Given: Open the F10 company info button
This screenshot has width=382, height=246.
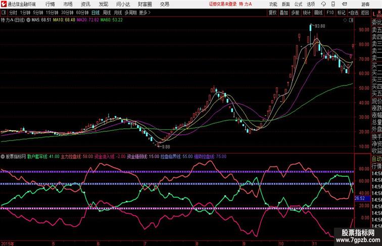Looking at the screenshot, I should click(330, 13).
